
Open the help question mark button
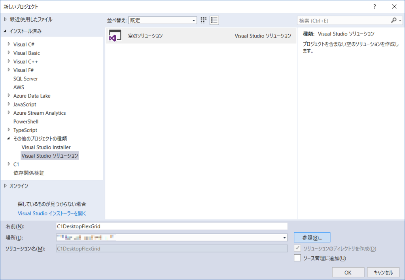coord(375,7)
